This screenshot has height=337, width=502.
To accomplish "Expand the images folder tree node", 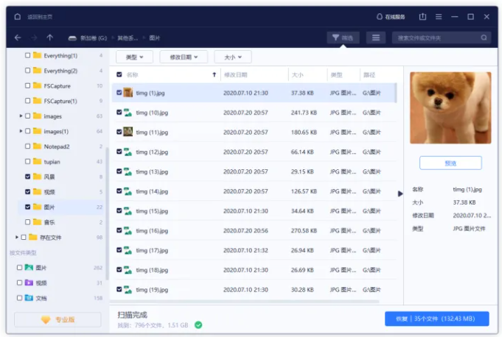I will tap(21, 116).
